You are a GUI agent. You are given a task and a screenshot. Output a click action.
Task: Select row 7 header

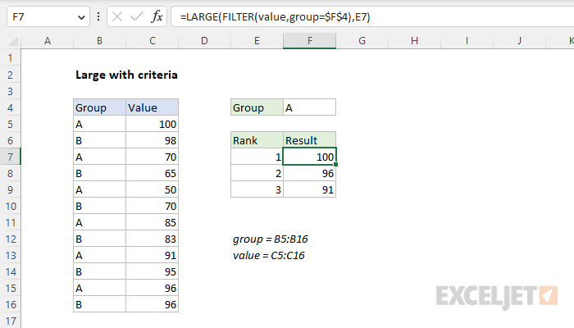click(x=10, y=157)
